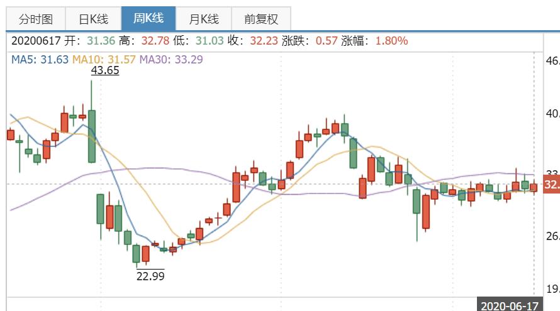Switch to the 月K线 monthly tab
Viewport: 560px width, 311px height.
(204, 19)
